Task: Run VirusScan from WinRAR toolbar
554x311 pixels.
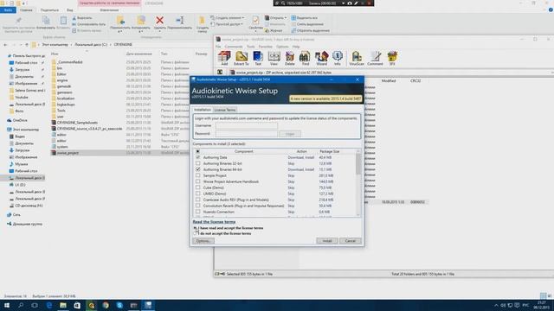Action: [x=356, y=58]
